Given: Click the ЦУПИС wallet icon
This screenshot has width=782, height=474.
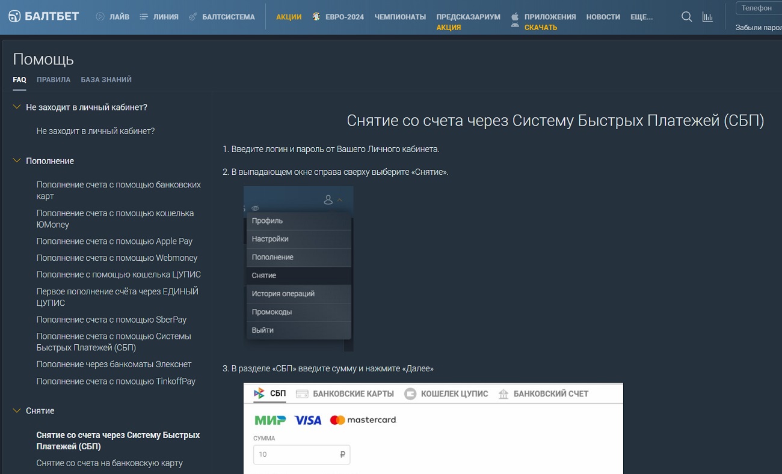Looking at the screenshot, I should pos(410,394).
